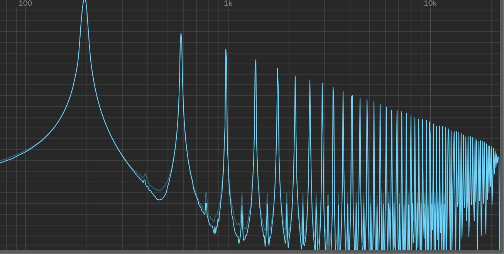Click the 10k frequency label
The width and height of the screenshot is (504, 254).
pos(430,4)
